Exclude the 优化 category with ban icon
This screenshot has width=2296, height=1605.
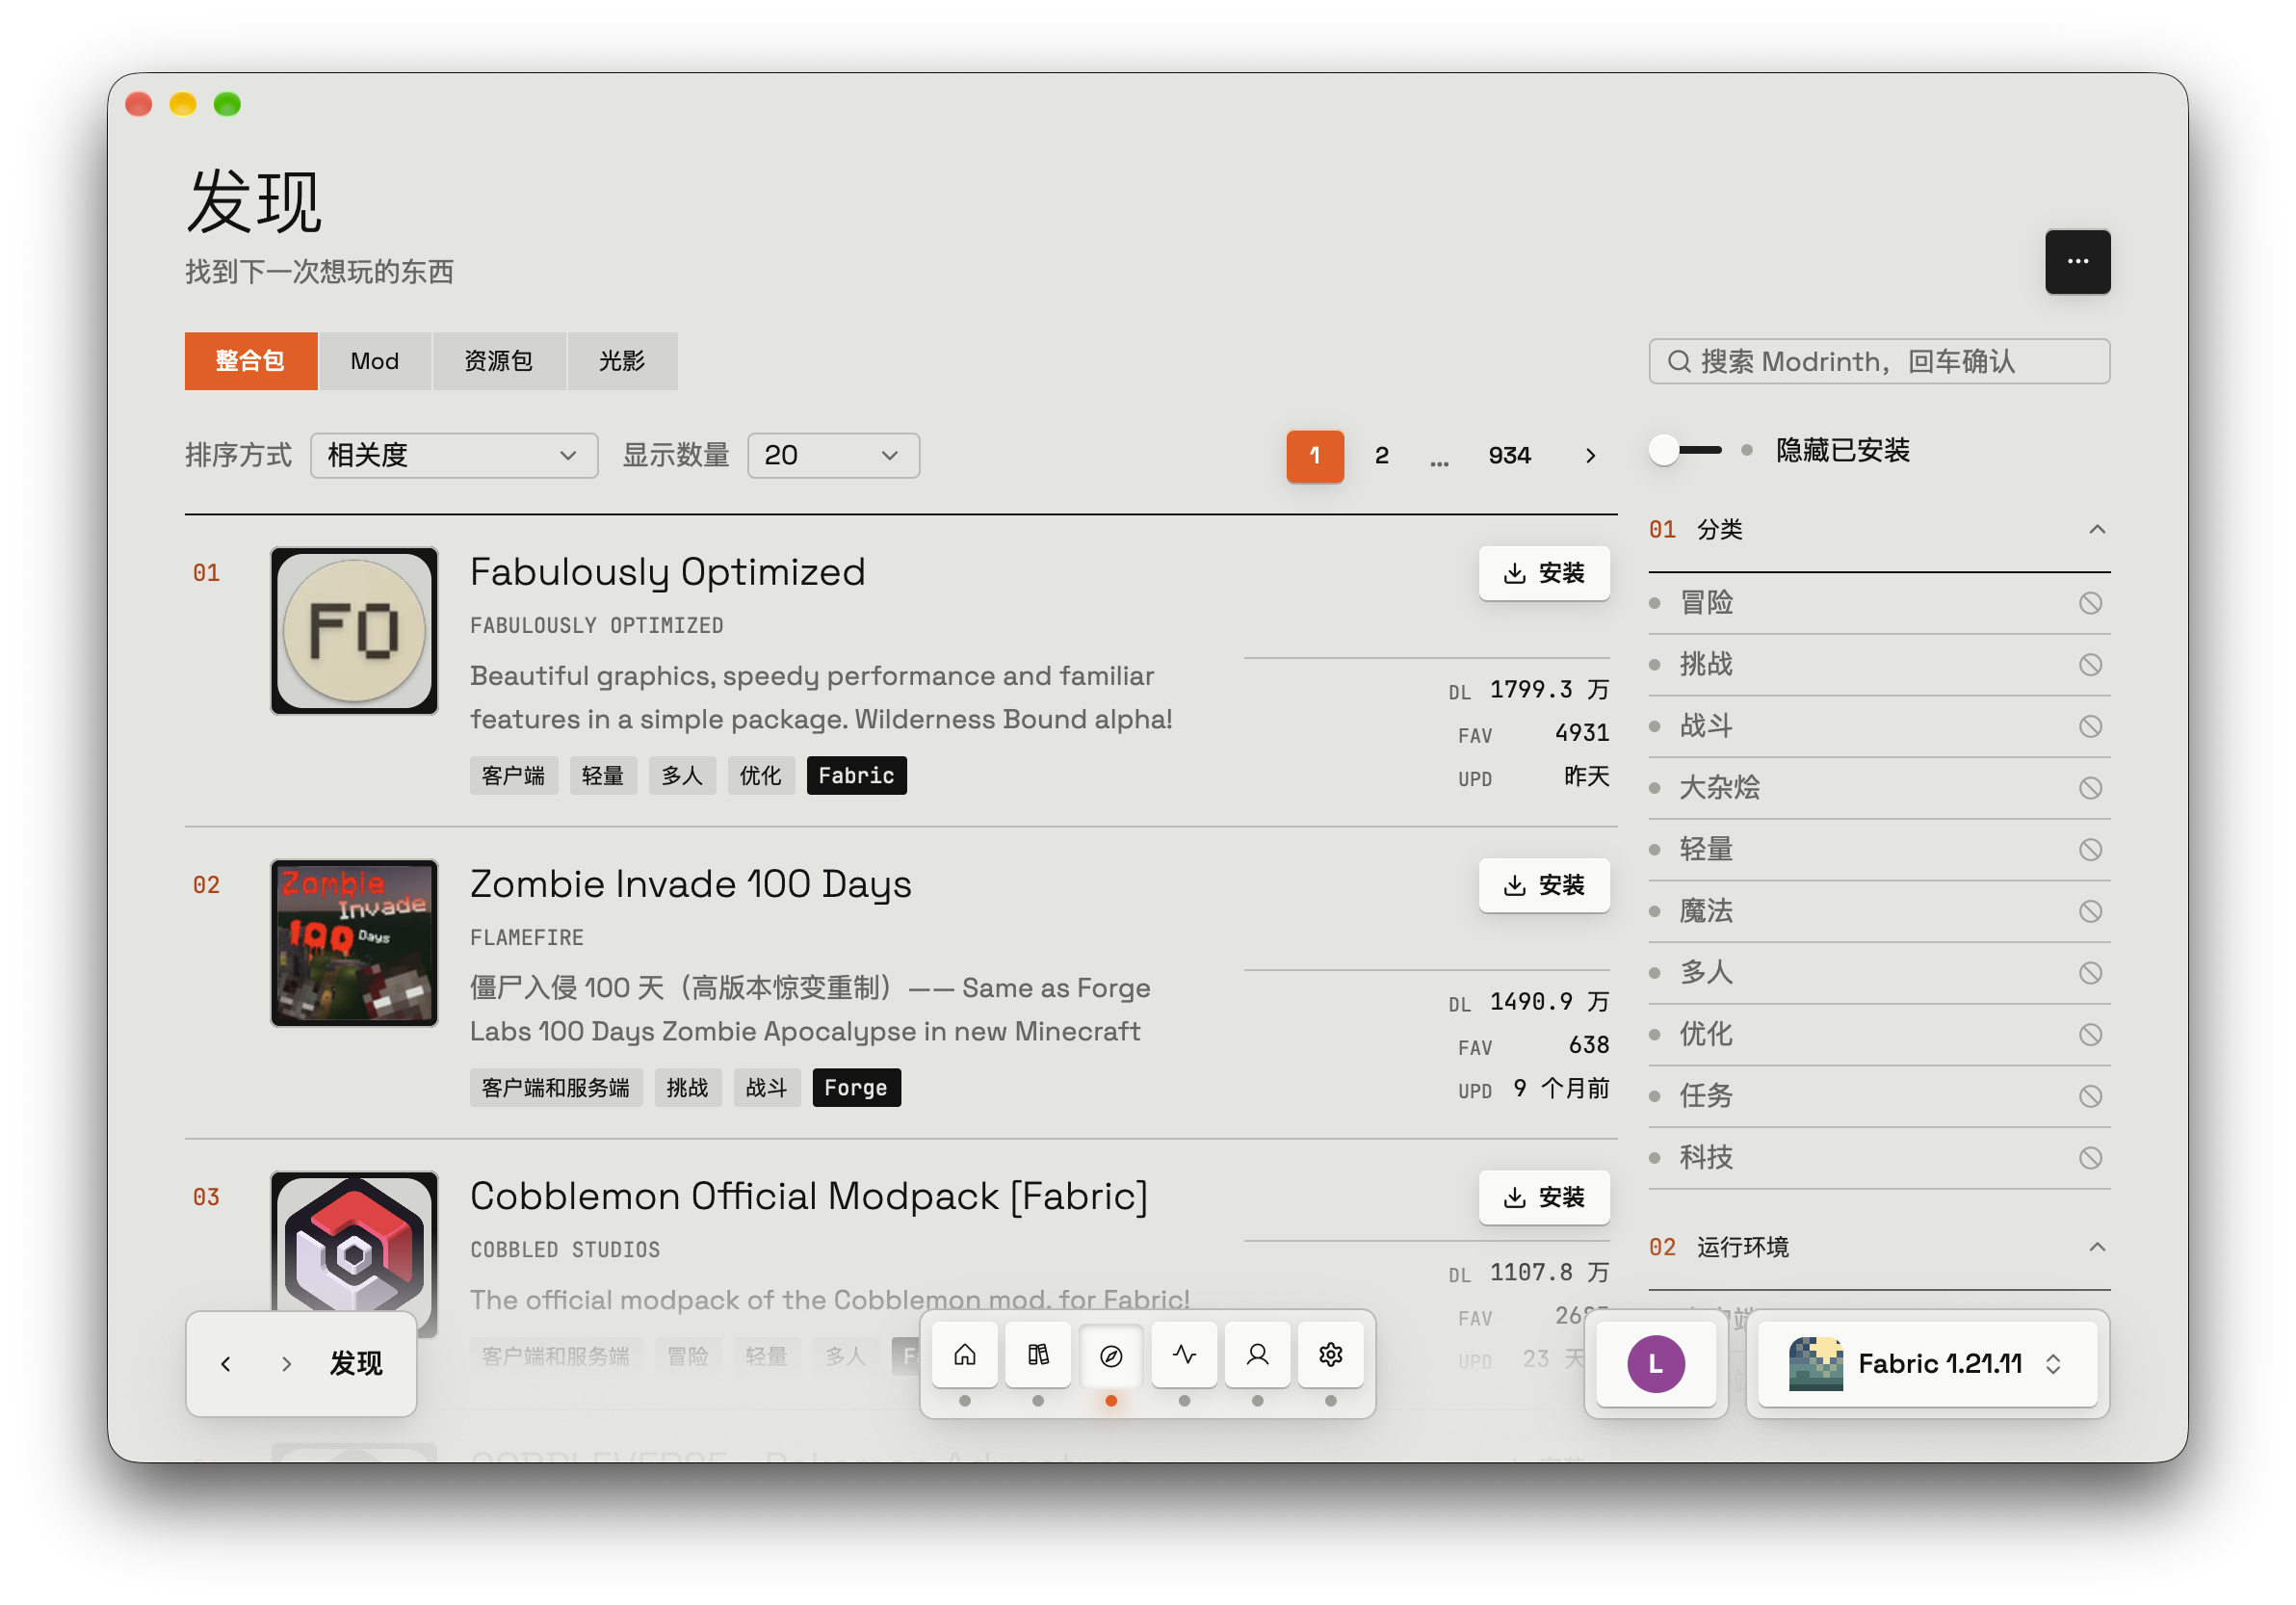(x=2090, y=1034)
